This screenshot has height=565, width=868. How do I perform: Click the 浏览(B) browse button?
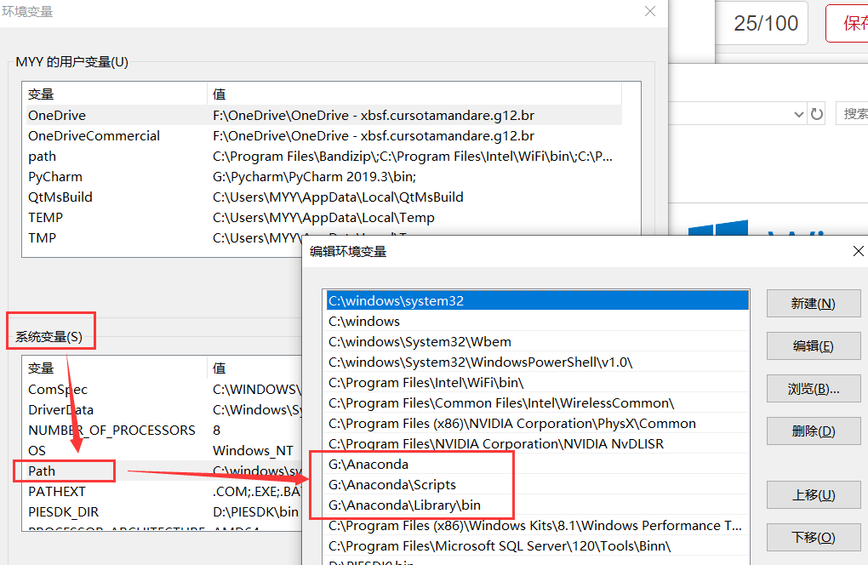click(x=813, y=388)
